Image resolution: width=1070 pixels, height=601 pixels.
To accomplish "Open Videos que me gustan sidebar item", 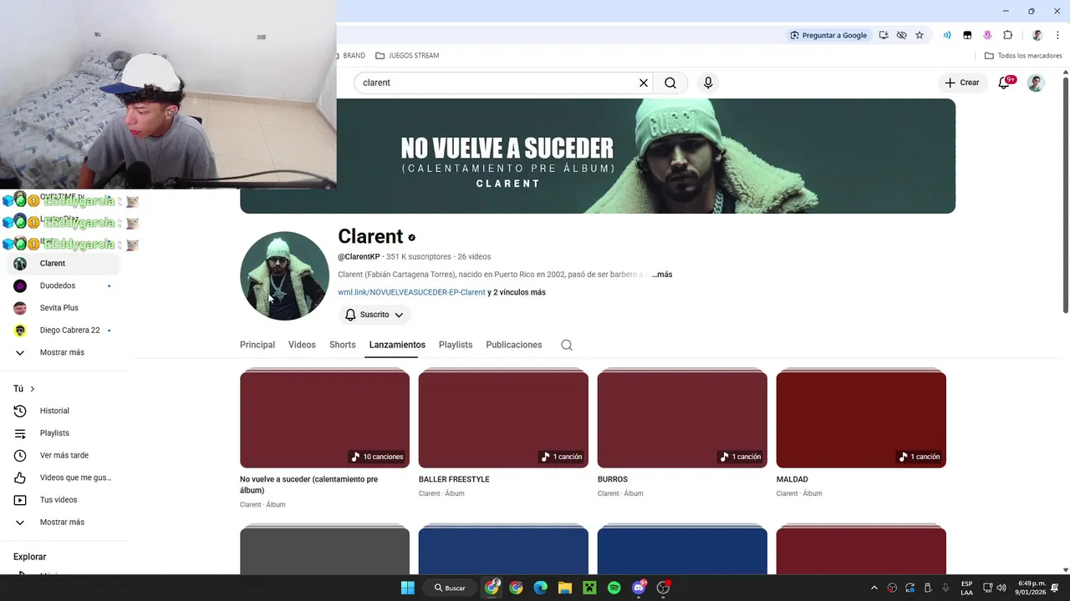I will coord(65,477).
